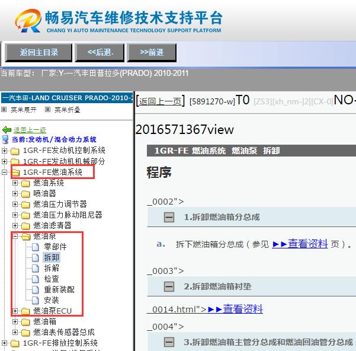Open 查看资料 link after _0014.html

coord(235,309)
